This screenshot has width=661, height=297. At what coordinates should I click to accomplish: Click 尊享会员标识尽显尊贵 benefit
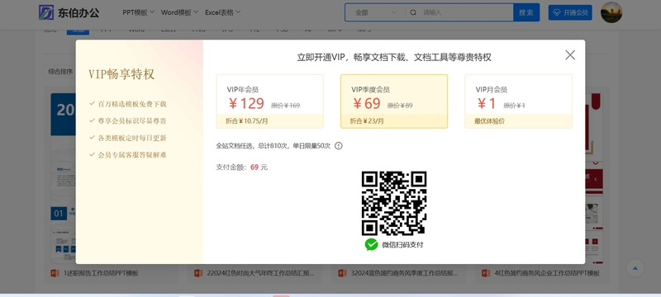(x=132, y=120)
